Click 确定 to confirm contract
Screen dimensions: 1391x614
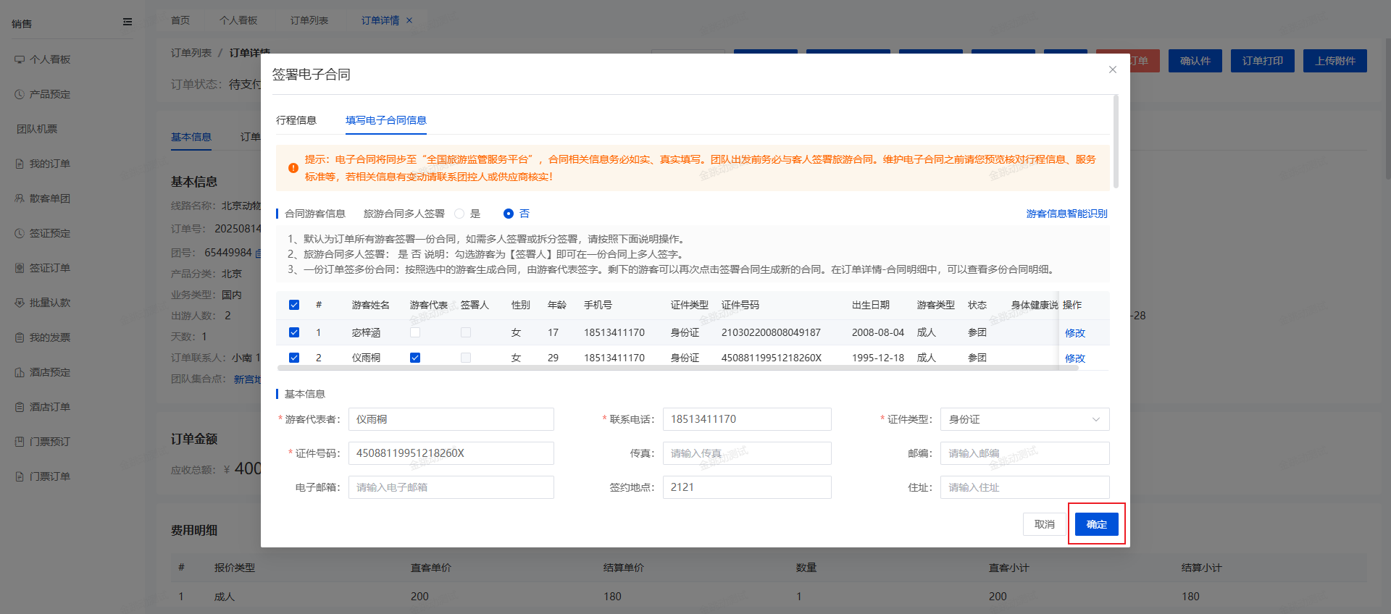tap(1096, 524)
